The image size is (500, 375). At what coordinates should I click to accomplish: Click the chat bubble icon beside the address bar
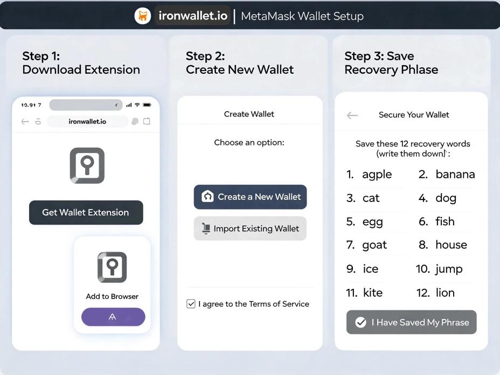pos(135,121)
